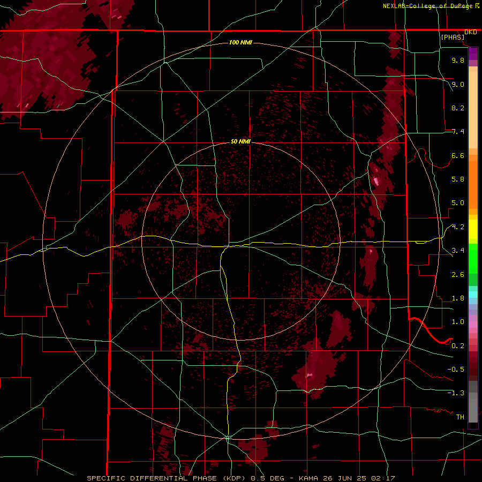Click the cyan legend segment
This screenshot has height=482, width=482.
pos(473,295)
